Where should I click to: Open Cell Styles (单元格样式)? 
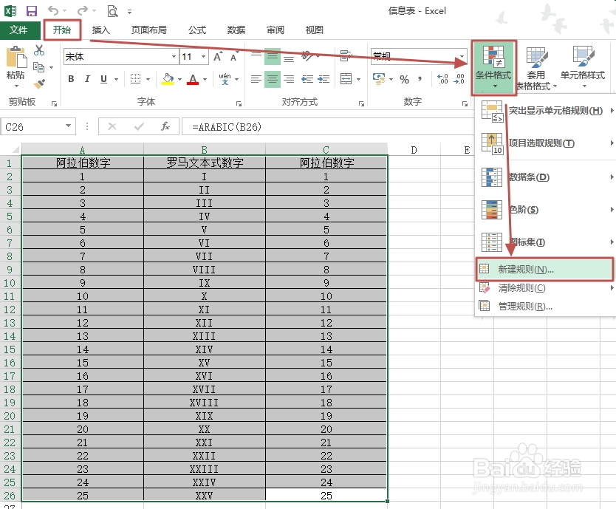[583, 66]
